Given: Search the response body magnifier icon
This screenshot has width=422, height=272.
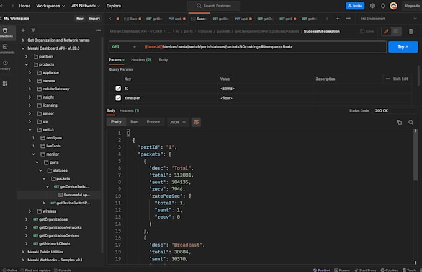Looking at the screenshot, I should click(411, 122).
